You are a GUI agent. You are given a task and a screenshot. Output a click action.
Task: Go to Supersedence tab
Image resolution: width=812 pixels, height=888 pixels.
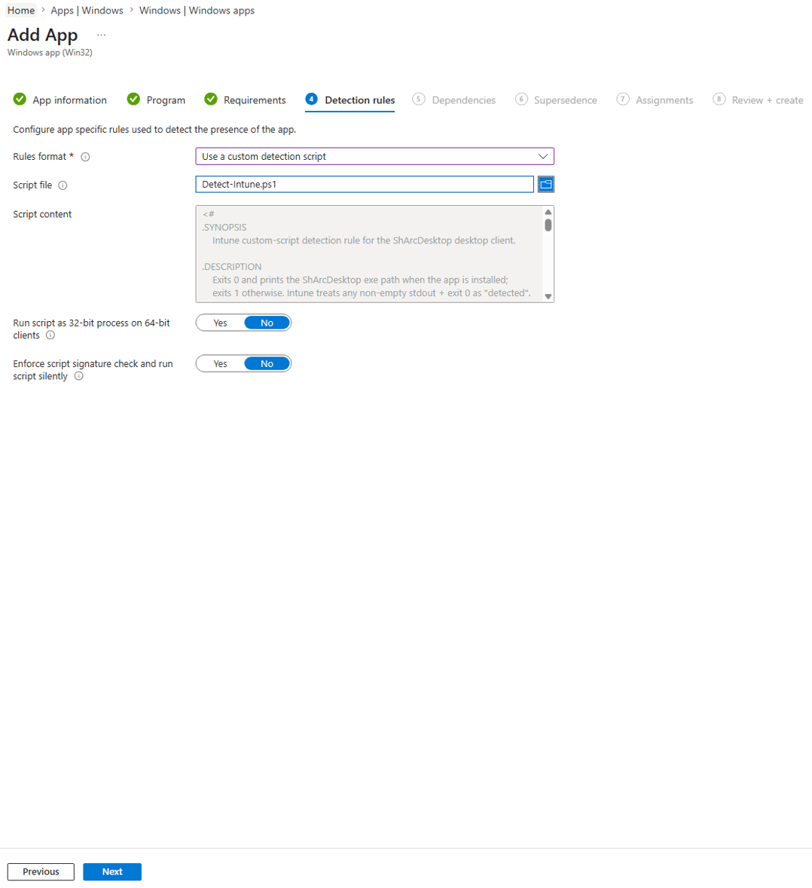tap(556, 100)
